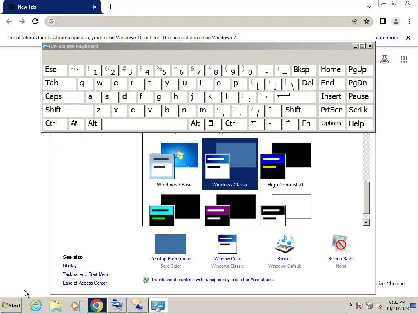The height and width of the screenshot is (314, 418).
Task: Tap the Tab key on On-Screen Keyboard
Action: click(x=60, y=83)
